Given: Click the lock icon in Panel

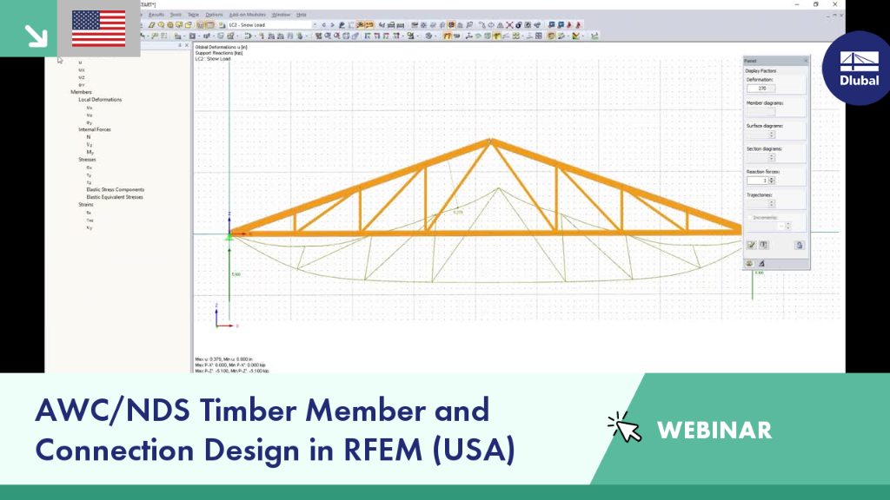Looking at the screenshot, I should pyautogui.click(x=800, y=245).
